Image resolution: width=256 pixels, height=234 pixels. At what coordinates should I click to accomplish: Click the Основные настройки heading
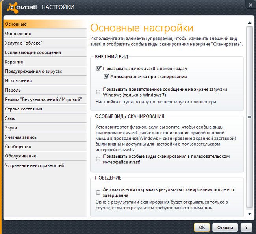[142, 28]
